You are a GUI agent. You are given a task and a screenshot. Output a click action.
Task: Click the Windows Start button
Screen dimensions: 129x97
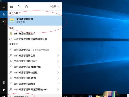click(x=4, y=96)
